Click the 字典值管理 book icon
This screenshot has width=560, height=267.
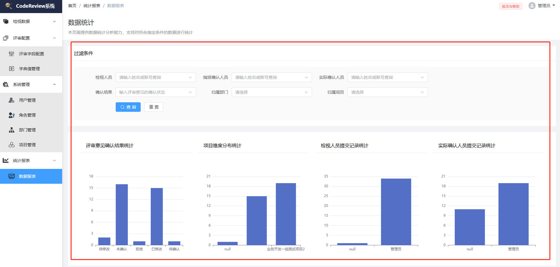11,69
